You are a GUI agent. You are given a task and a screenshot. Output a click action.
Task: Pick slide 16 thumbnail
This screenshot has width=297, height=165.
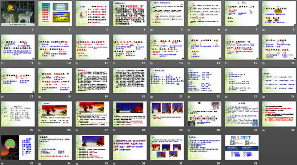coord(279,47)
